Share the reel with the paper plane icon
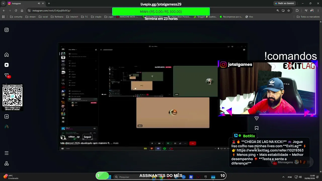322x181 pixels. point(257,118)
